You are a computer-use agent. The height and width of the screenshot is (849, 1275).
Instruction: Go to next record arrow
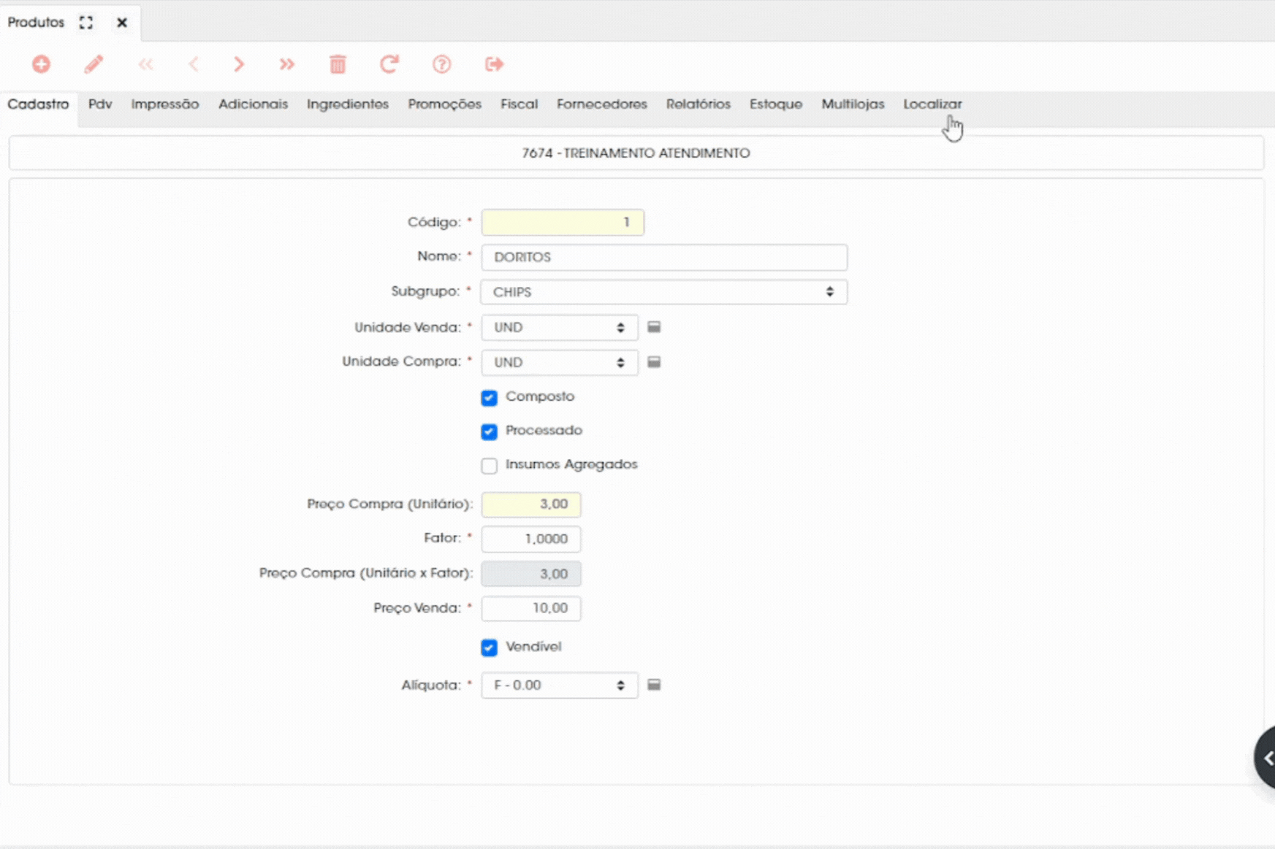239,64
